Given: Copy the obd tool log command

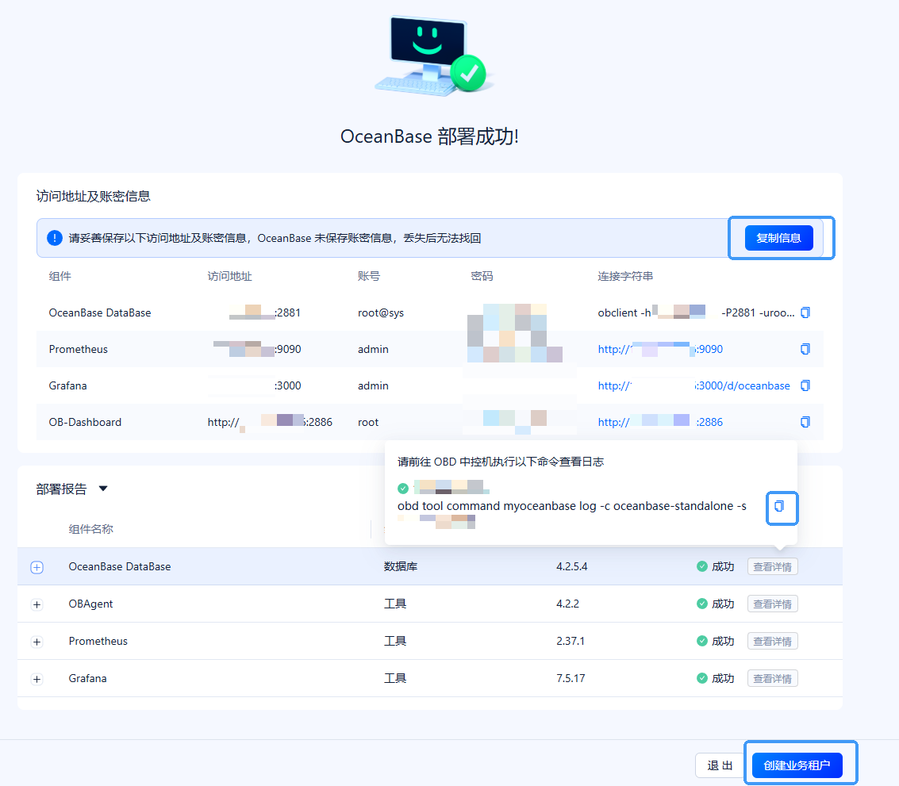Looking at the screenshot, I should tap(779, 506).
